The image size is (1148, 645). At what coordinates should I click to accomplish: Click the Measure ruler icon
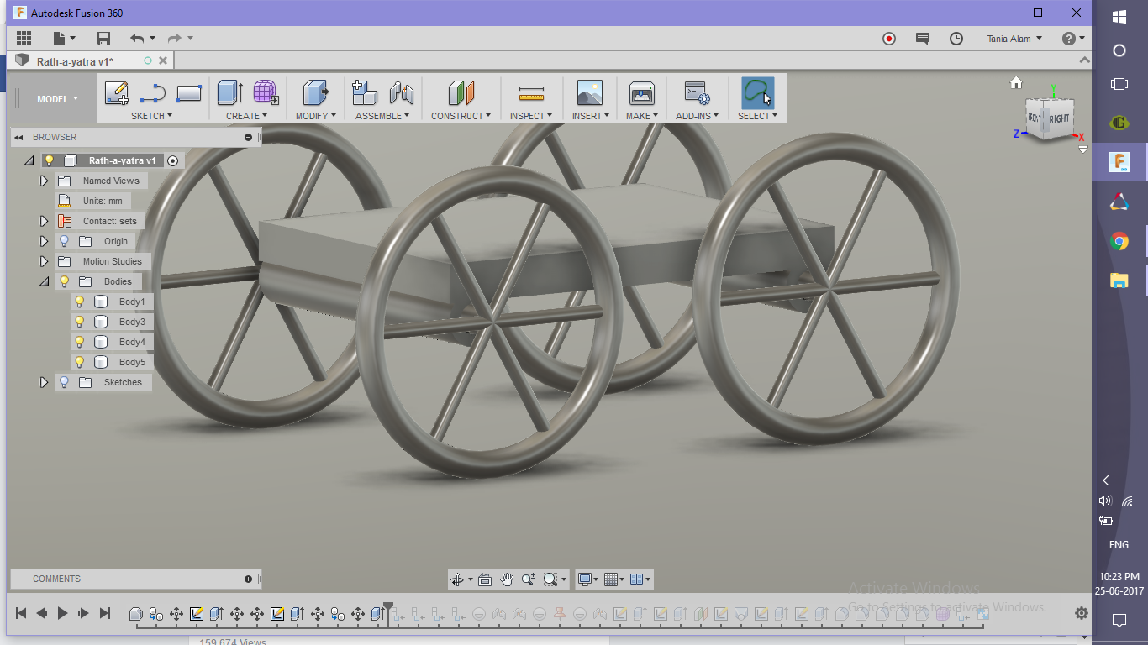tap(531, 92)
